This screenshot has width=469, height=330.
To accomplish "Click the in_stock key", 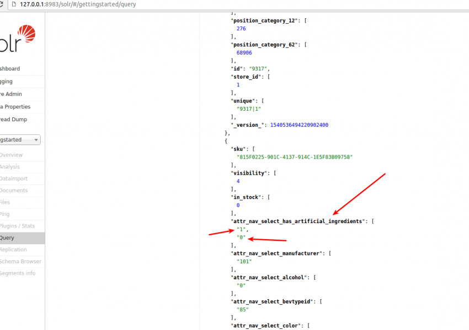I will pyautogui.click(x=246, y=197).
